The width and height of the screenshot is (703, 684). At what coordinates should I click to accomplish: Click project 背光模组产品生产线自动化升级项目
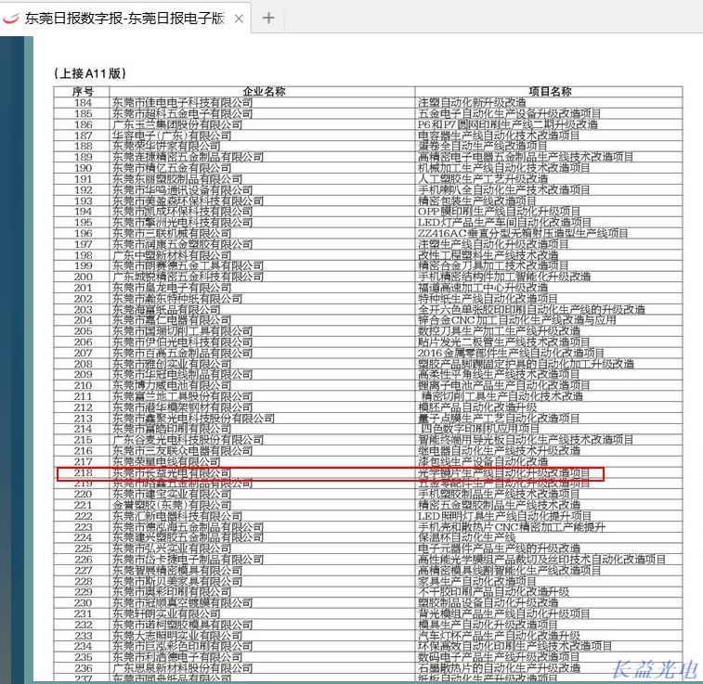504,613
